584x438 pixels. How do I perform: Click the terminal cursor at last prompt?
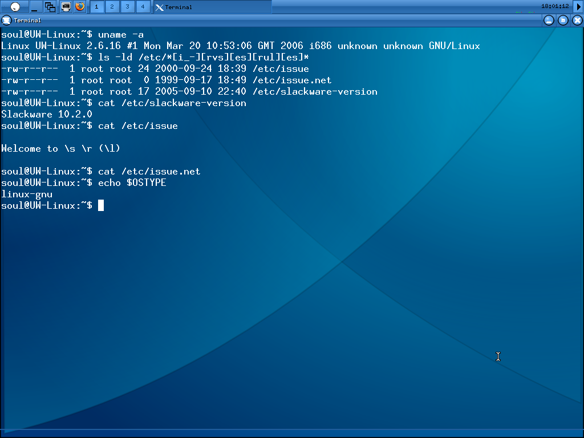(x=101, y=205)
